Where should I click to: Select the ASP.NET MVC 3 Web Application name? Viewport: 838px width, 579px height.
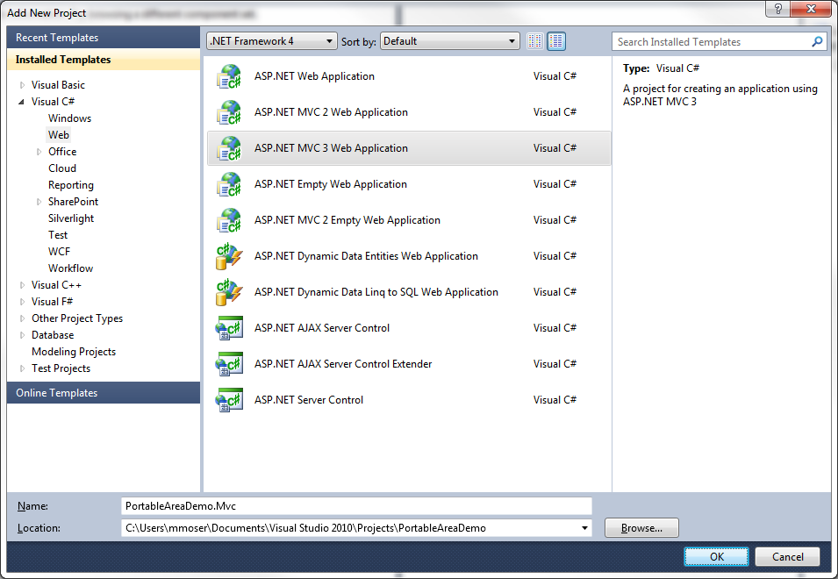point(331,148)
